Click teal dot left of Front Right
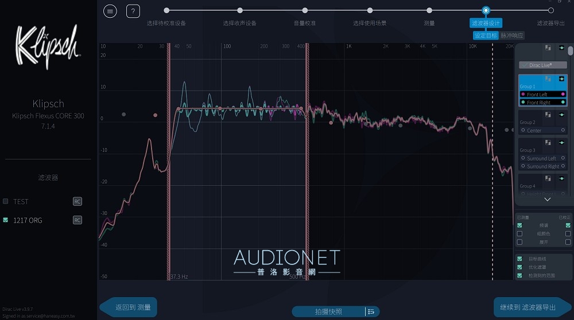The image size is (574, 320). tap(523, 103)
